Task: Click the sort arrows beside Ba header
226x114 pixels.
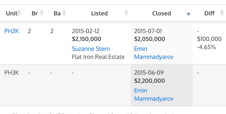Action: 64,13
